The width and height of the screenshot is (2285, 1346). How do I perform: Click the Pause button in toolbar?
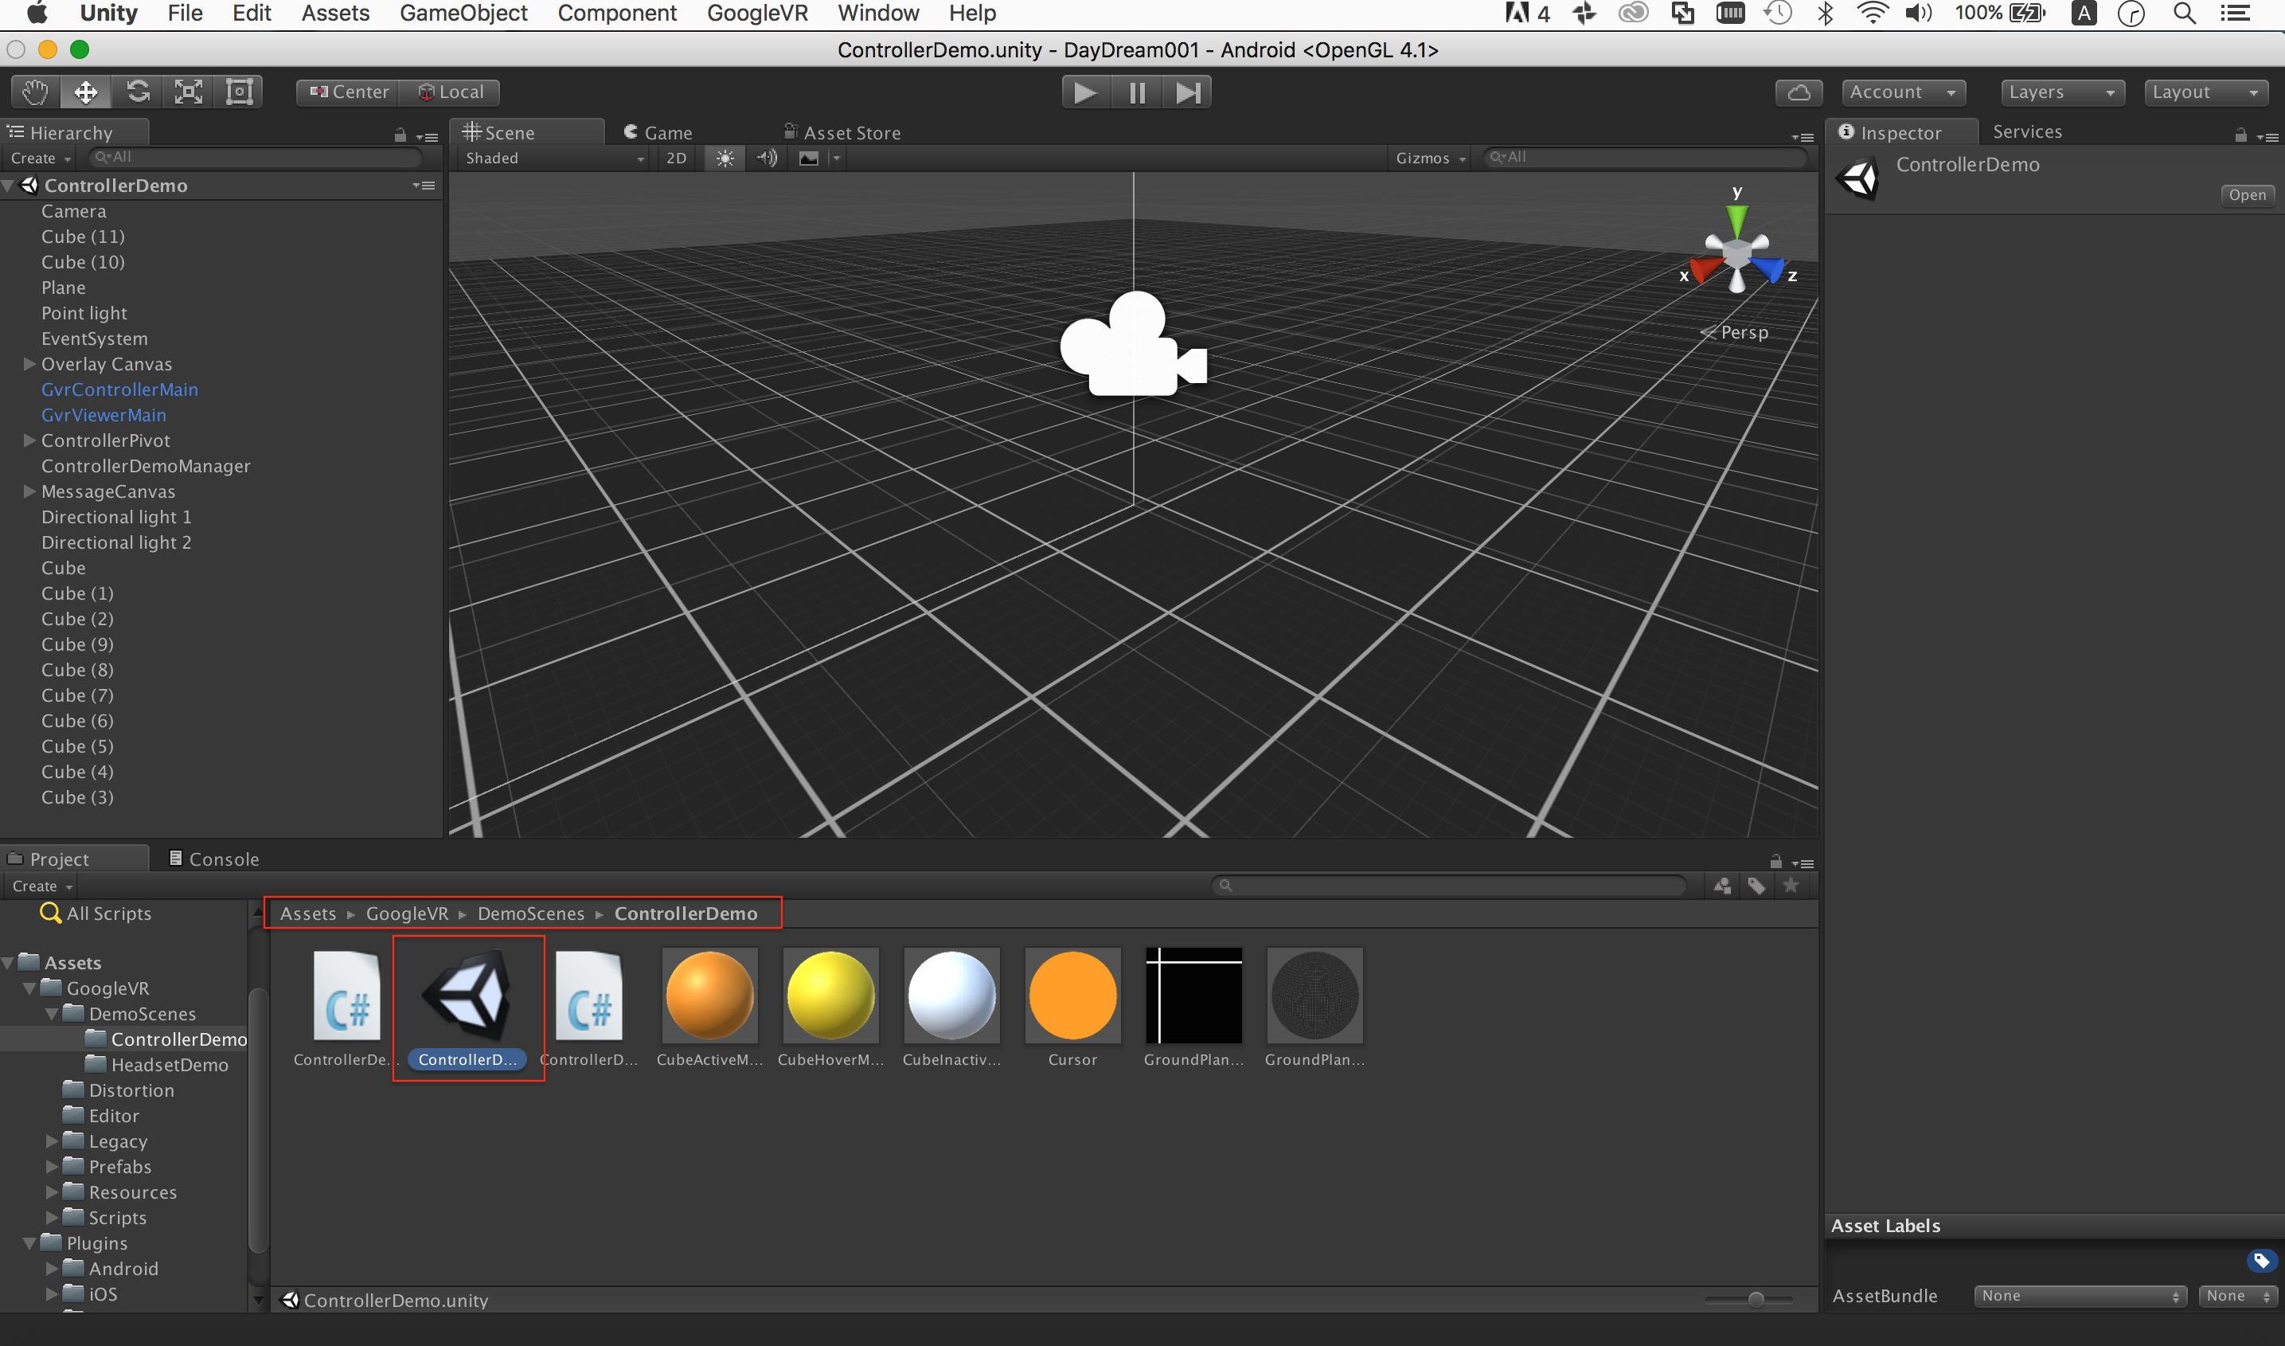pos(1139,92)
